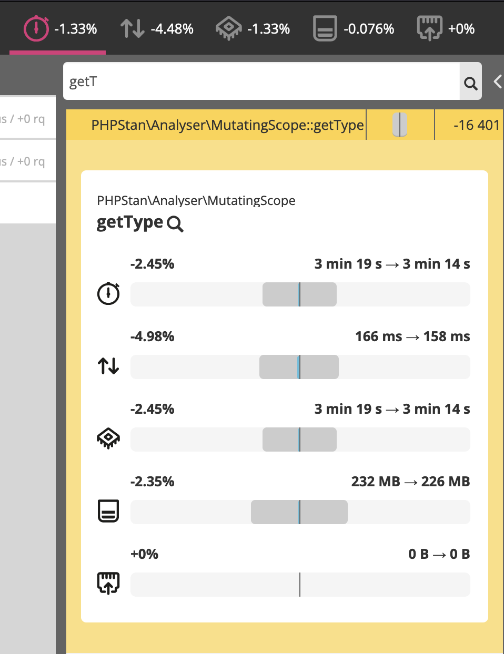The height and width of the screenshot is (654, 504).
Task: Click the wall time comparison bar
Action: (x=300, y=294)
